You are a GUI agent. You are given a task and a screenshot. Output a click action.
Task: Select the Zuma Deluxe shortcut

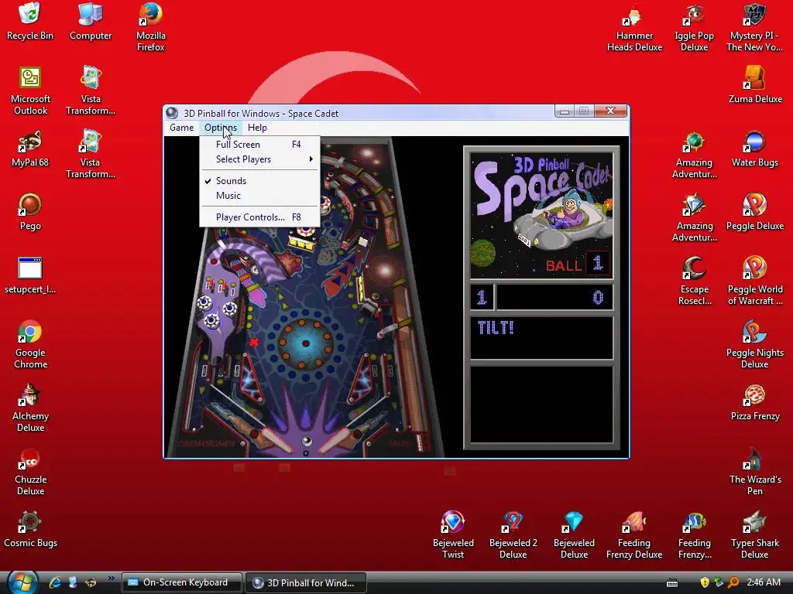coord(755,85)
